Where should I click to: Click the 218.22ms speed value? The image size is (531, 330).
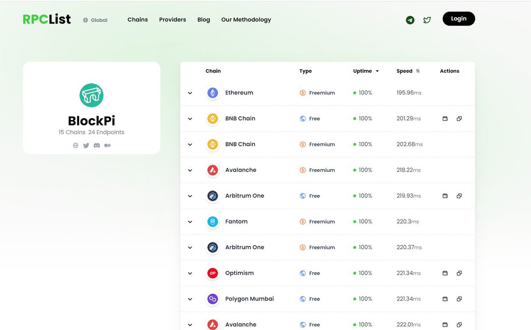click(408, 170)
